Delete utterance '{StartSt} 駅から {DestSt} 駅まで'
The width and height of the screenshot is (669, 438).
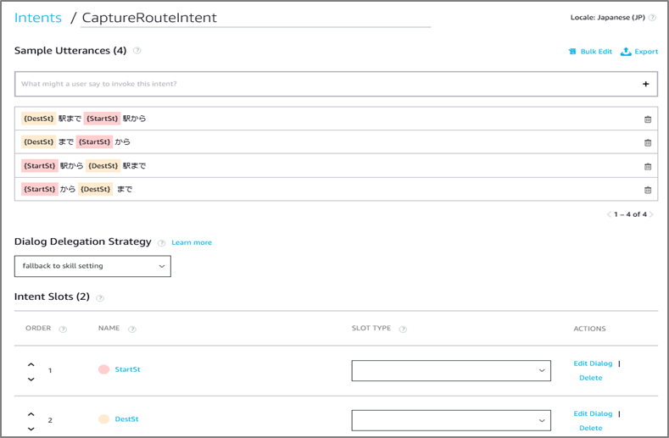click(648, 167)
